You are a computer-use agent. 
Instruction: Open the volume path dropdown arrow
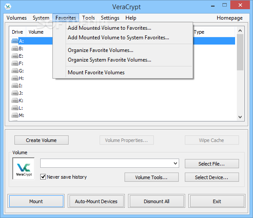pos(175,163)
